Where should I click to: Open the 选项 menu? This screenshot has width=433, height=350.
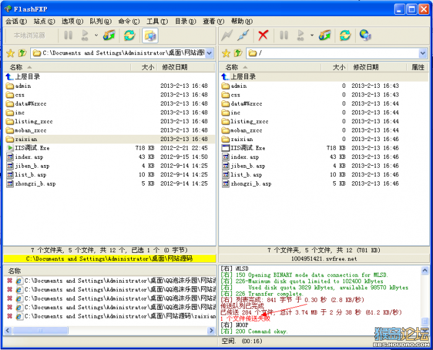pyautogui.click(x=72, y=21)
